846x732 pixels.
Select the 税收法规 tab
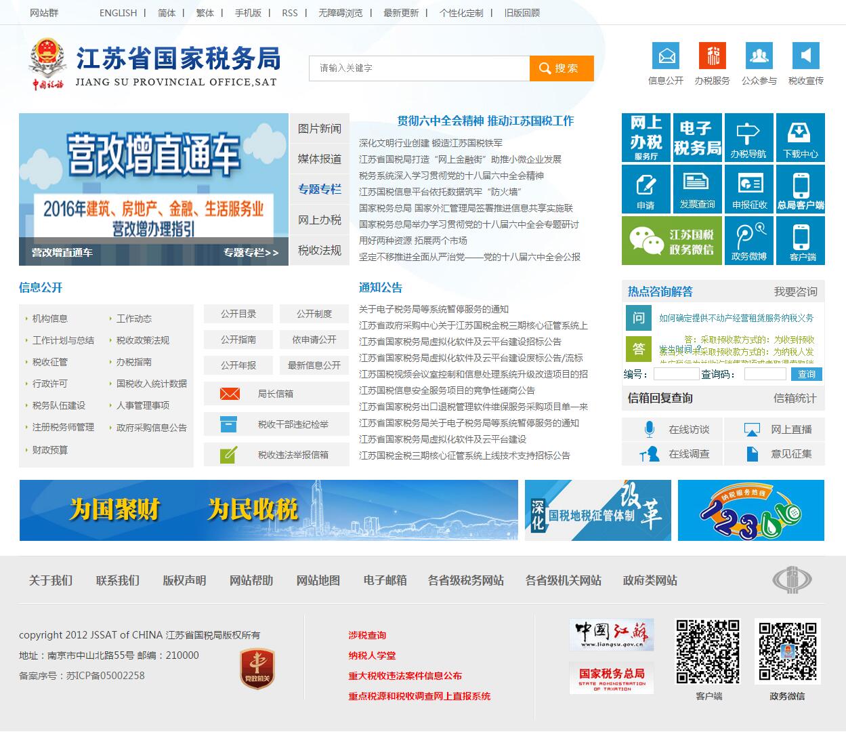click(320, 250)
